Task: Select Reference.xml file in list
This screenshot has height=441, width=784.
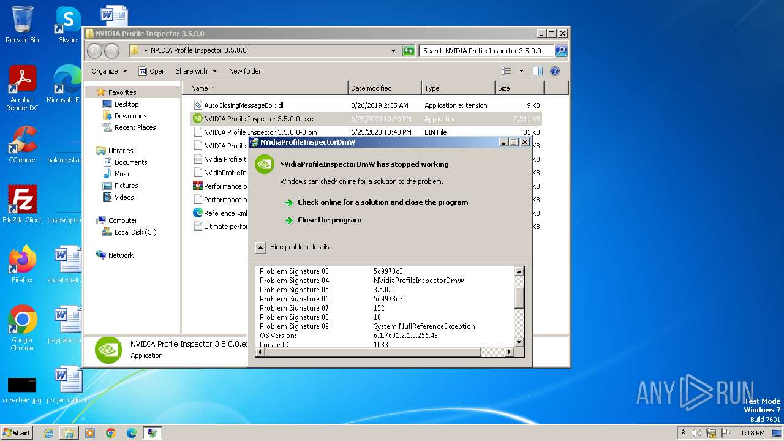Action: [221, 213]
